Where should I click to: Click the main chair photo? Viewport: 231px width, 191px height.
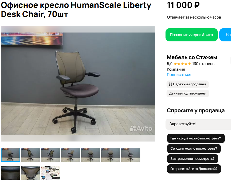(78, 84)
